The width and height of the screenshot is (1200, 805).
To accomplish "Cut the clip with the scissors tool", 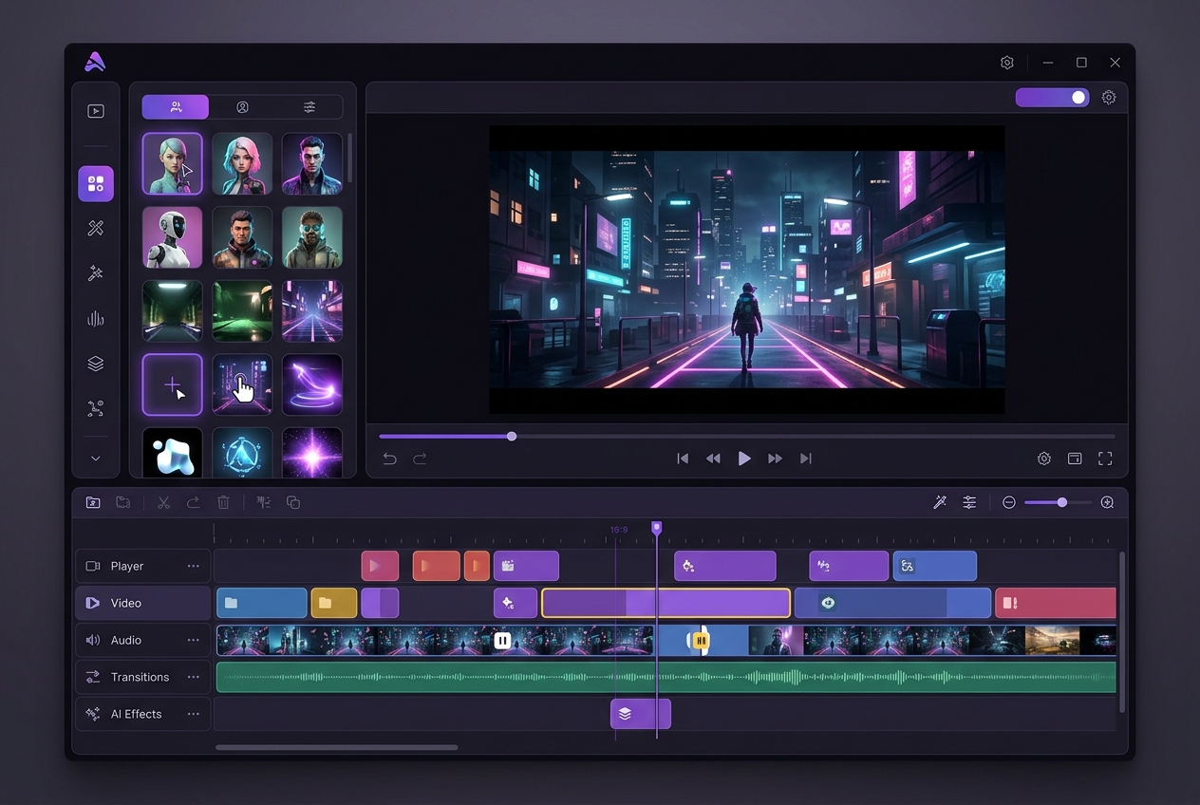I will (x=163, y=502).
